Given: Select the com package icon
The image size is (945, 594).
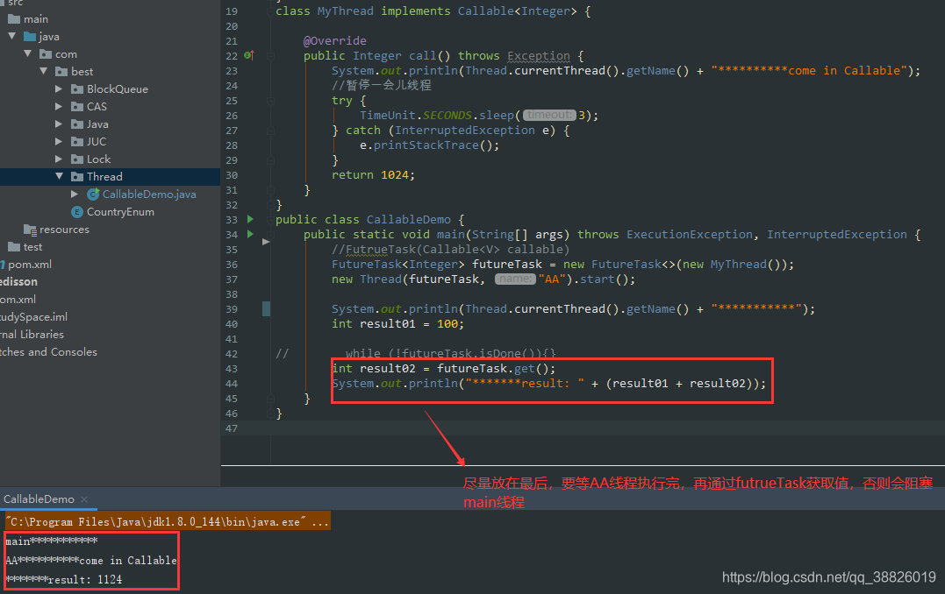Looking at the screenshot, I should coord(46,54).
